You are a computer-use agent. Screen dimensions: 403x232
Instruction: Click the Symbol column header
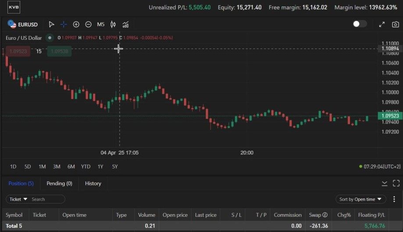point(14,215)
